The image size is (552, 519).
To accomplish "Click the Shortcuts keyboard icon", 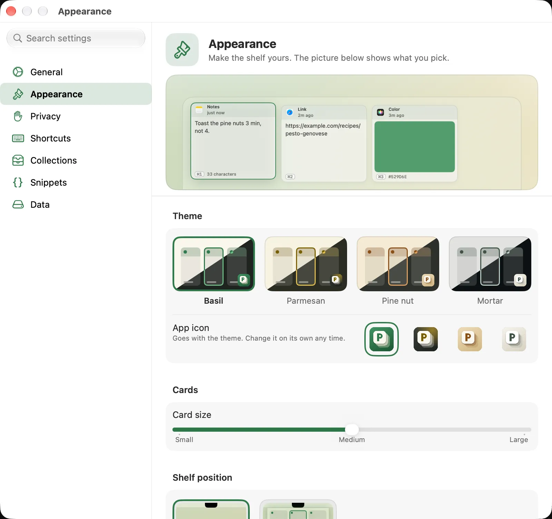I will coord(18,138).
